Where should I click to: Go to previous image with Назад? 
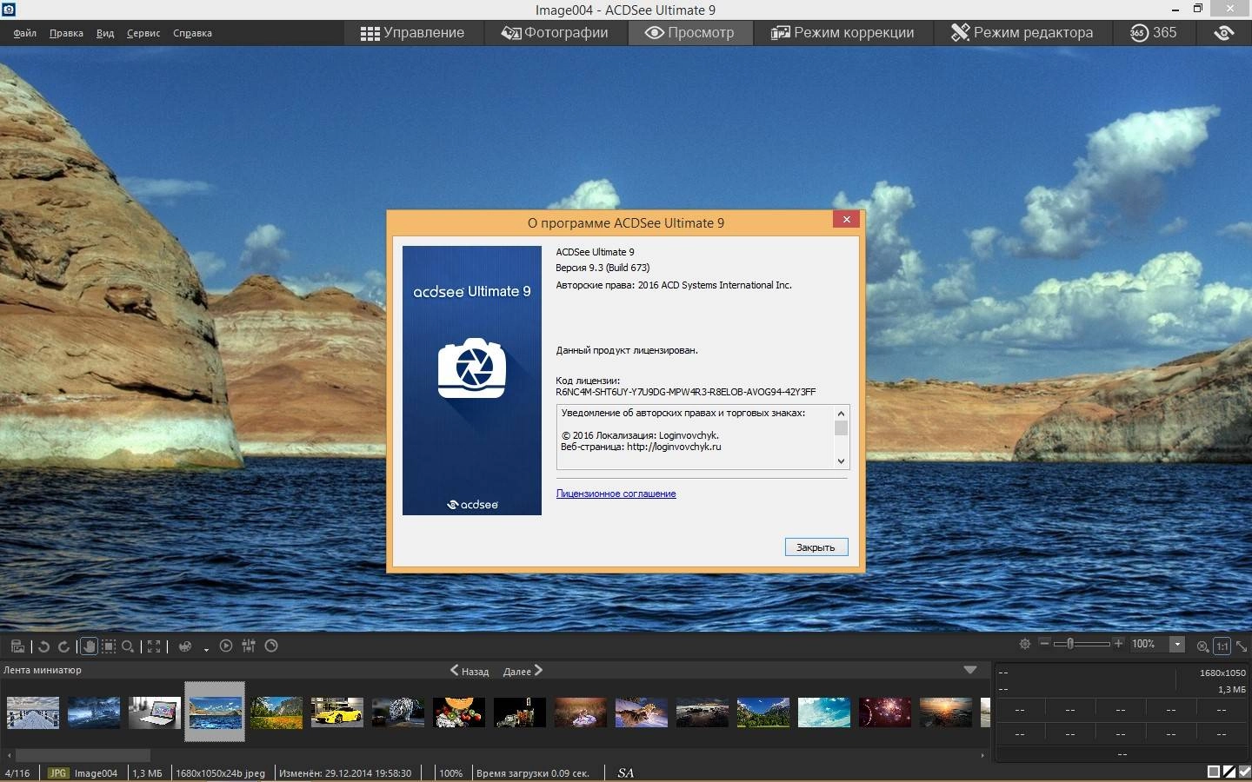(469, 671)
